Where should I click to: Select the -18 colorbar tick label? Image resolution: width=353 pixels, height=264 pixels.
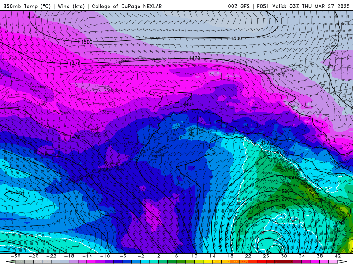click(x=69, y=256)
